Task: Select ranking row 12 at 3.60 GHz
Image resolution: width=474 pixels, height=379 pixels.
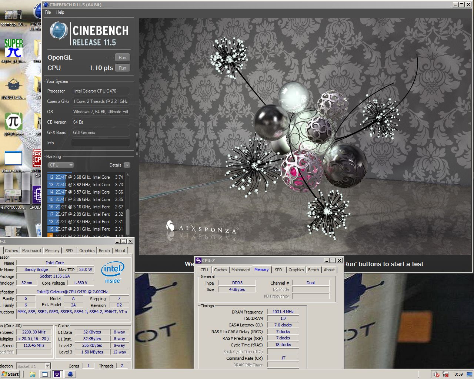Action: tap(86, 177)
